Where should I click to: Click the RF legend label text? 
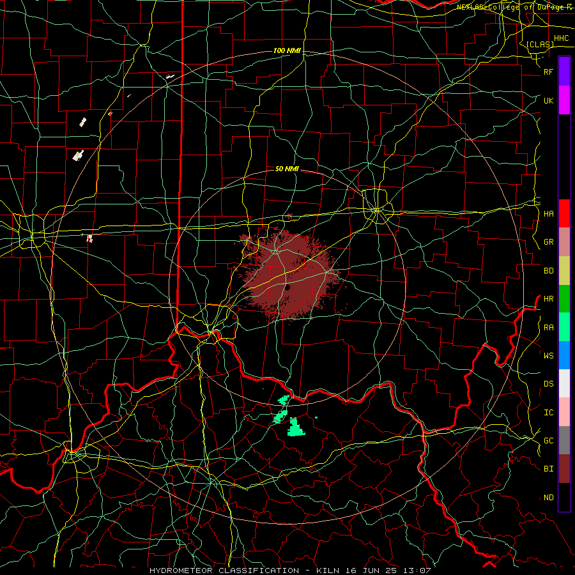pos(549,72)
